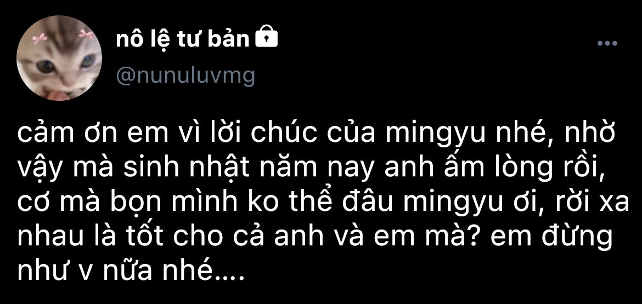Click the right pink bow on the avatar

click(86, 34)
